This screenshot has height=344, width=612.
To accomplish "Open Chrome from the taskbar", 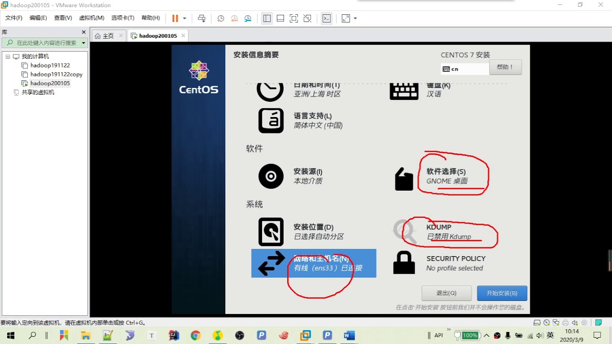I will (x=195, y=335).
